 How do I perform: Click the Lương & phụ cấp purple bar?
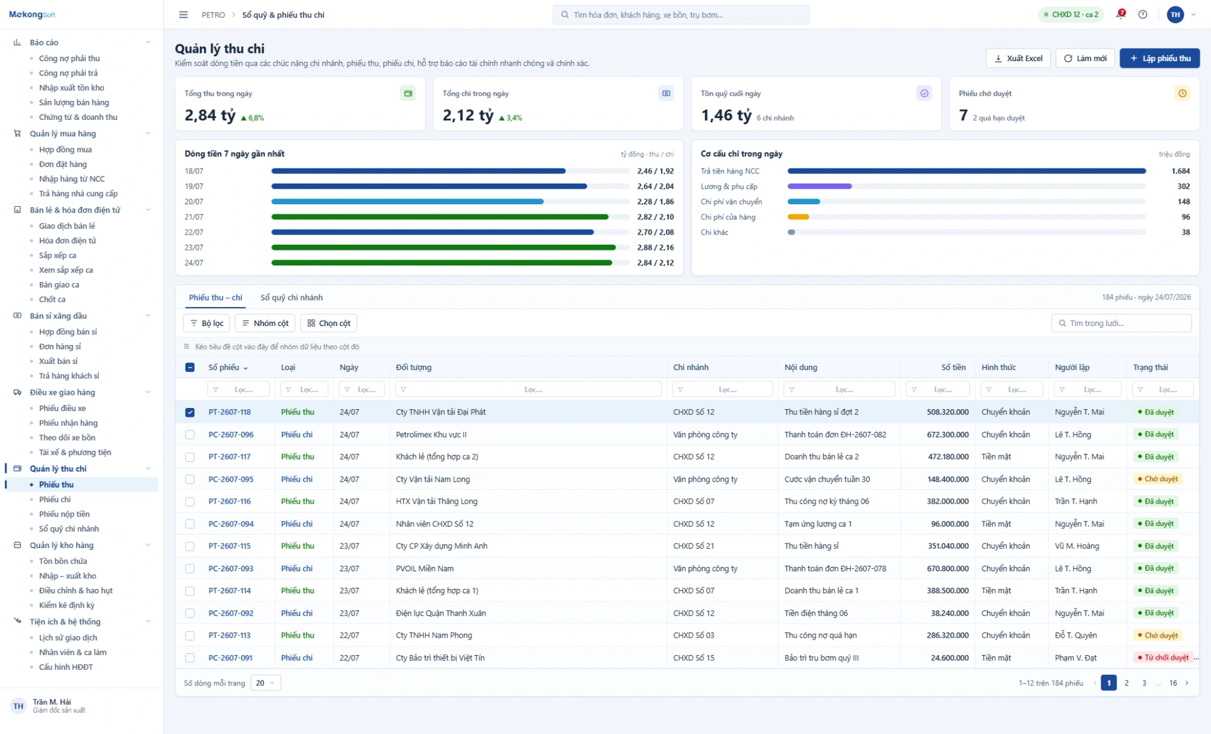click(x=819, y=186)
